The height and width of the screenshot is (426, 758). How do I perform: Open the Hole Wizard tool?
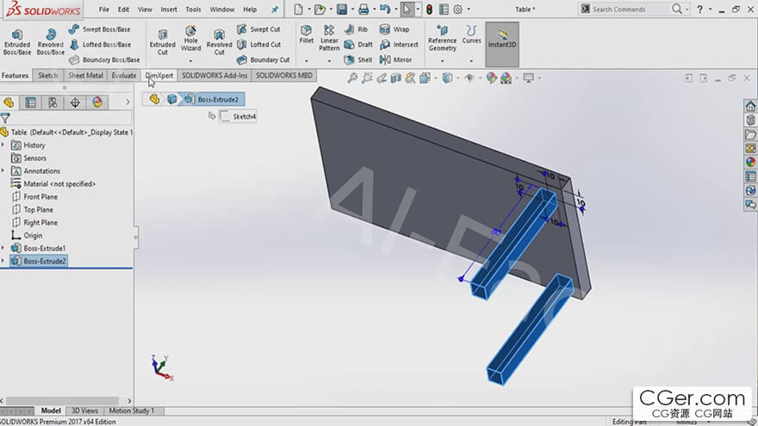(190, 39)
